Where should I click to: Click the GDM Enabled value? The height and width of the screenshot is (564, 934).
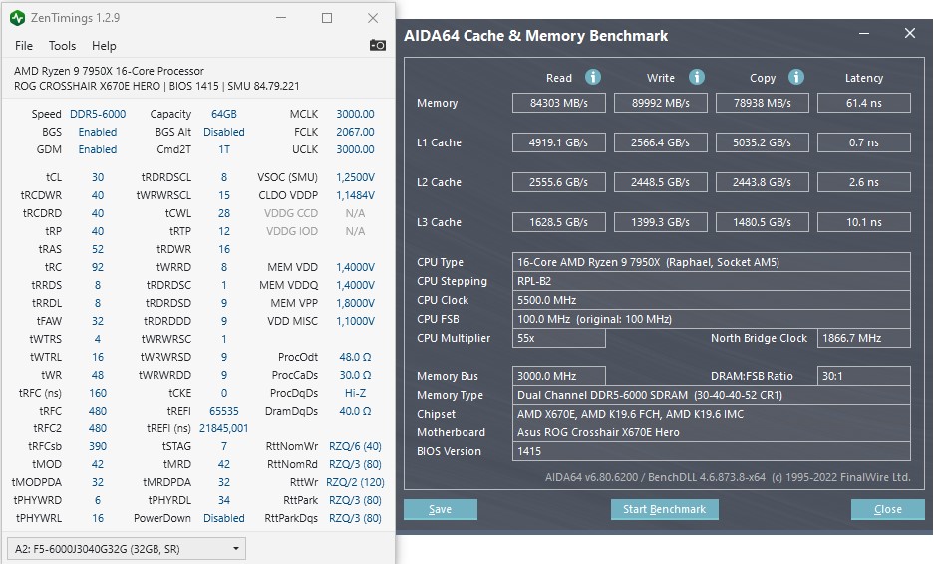[x=98, y=149]
